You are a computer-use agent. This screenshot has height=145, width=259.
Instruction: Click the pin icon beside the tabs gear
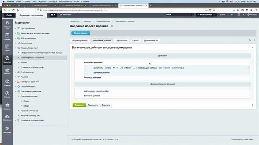[254, 40]
